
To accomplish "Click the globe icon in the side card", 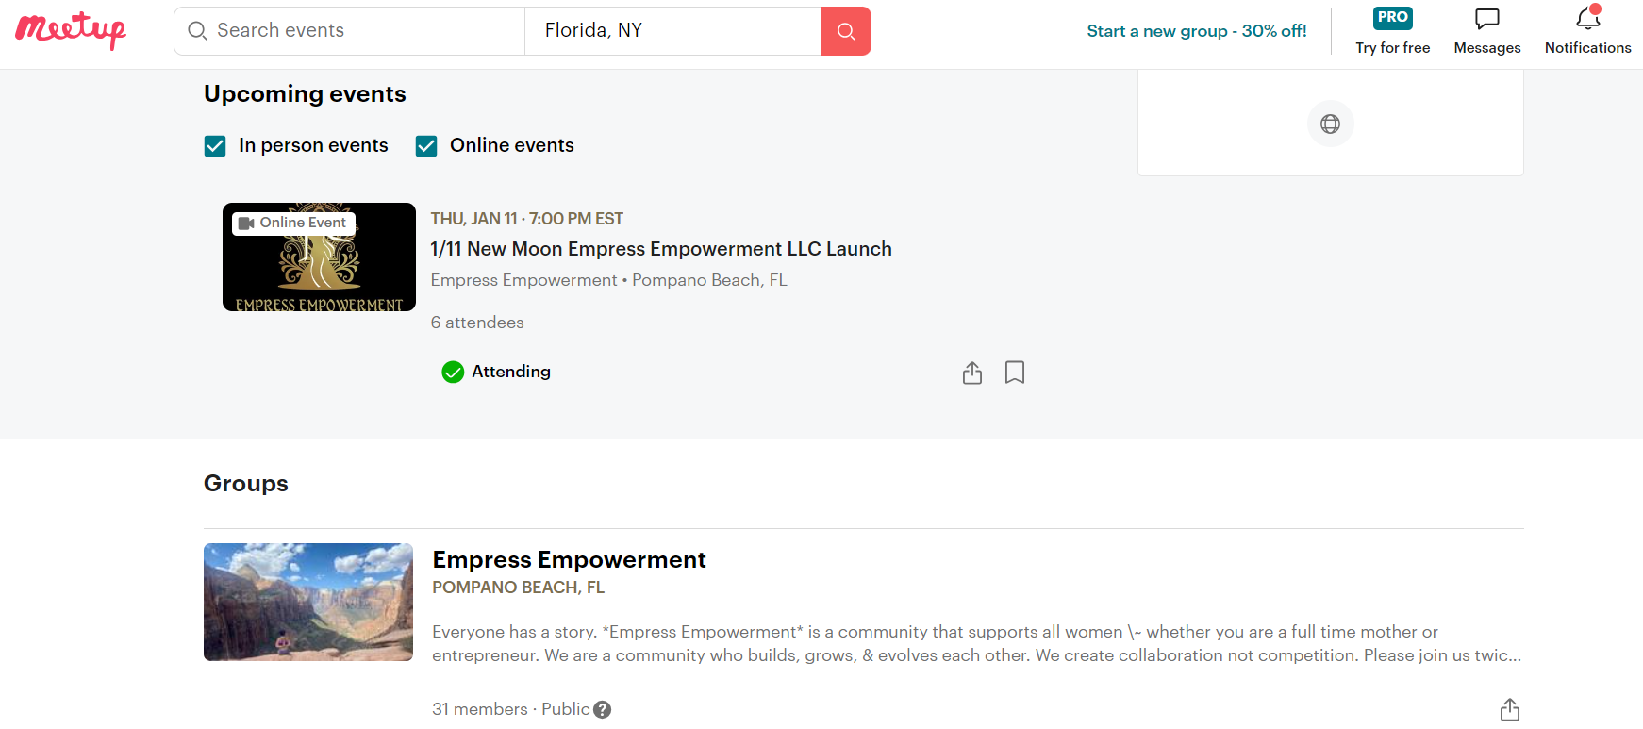I will (x=1331, y=124).
